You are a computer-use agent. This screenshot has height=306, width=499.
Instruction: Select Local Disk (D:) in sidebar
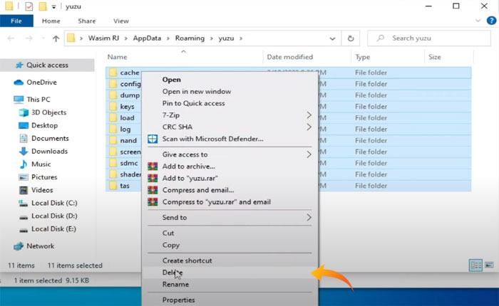54,216
